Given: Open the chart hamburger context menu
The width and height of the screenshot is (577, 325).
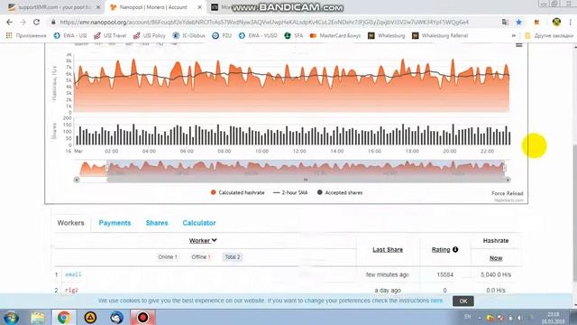Looking at the screenshot, I should click(x=519, y=45).
